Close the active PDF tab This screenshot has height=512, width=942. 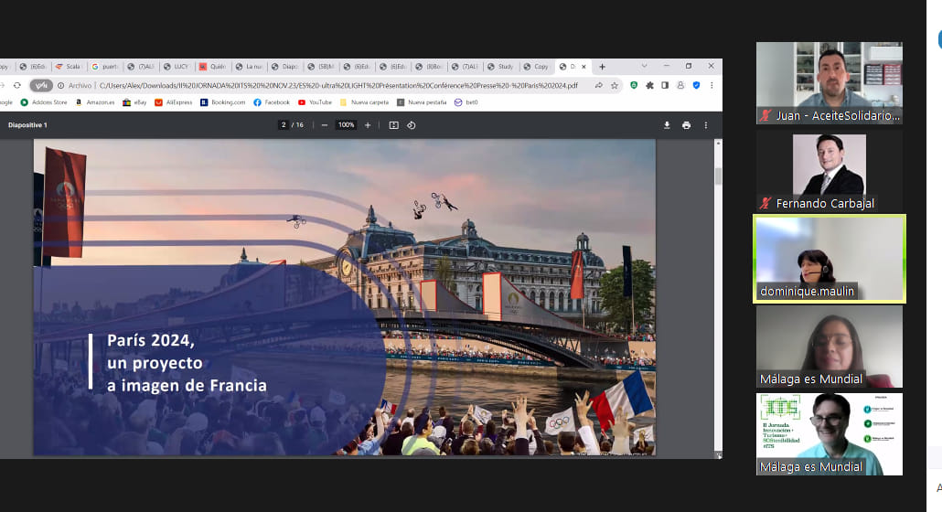pyautogui.click(x=583, y=67)
